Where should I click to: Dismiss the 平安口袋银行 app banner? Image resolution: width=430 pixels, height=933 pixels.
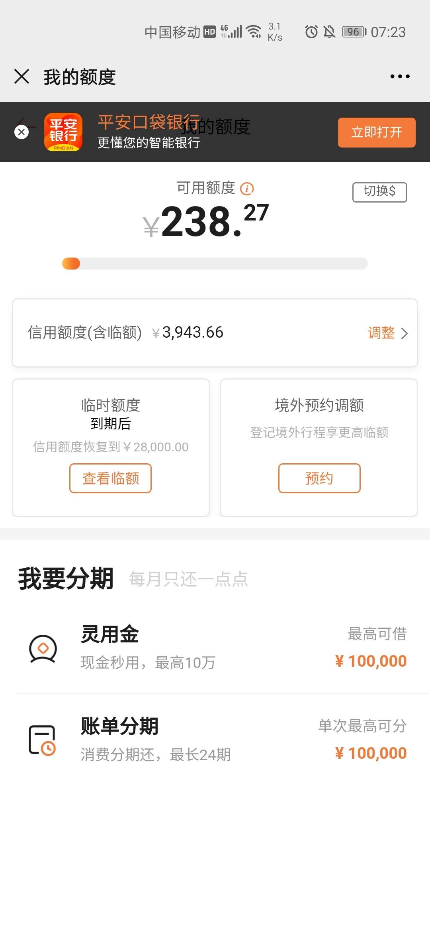pyautogui.click(x=21, y=132)
